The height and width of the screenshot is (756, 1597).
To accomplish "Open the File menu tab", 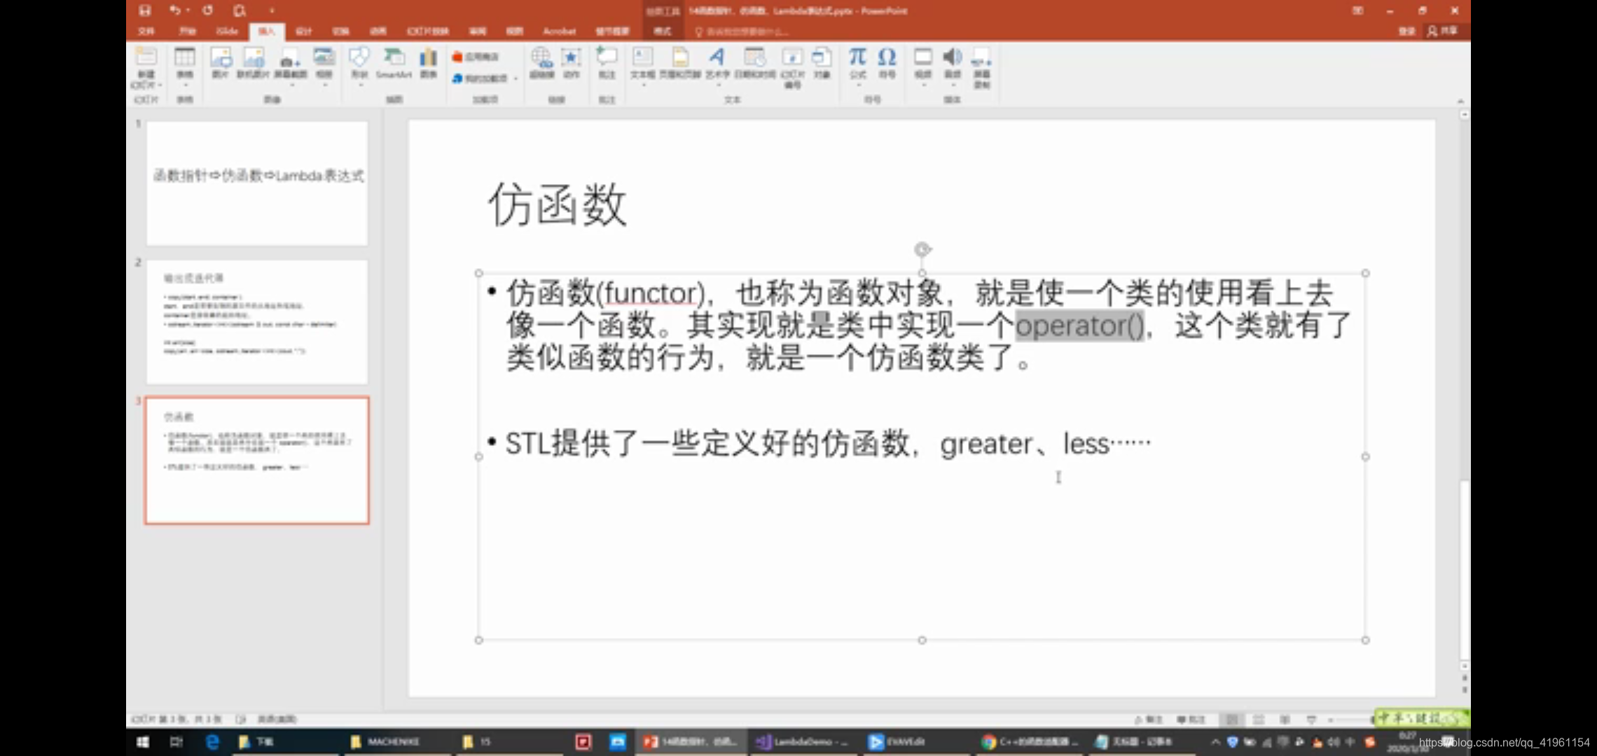I will pyautogui.click(x=146, y=31).
